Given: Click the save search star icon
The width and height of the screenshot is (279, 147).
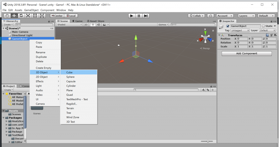Looking at the screenshot, I should point(213,90).
